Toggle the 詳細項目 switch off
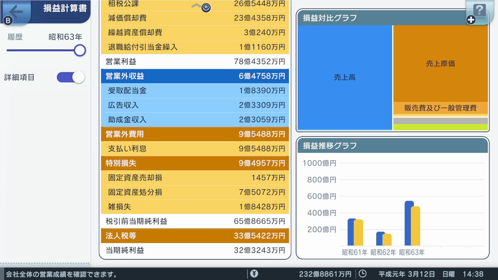This screenshot has width=498, height=280. pos(71,77)
